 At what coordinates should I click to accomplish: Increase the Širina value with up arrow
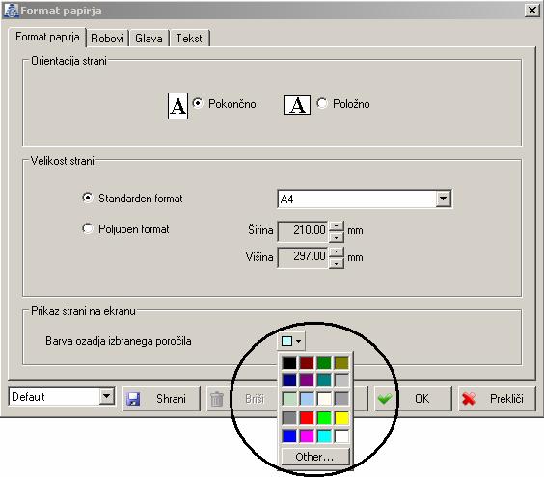(x=336, y=226)
